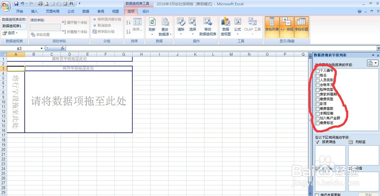This screenshot has width=380, height=196.
Task: Check the 本期应缴 field checkbox
Action: 317,114
